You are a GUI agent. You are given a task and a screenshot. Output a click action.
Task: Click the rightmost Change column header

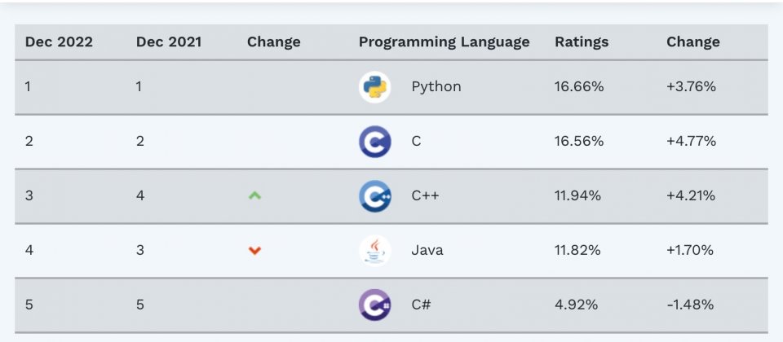click(x=693, y=42)
